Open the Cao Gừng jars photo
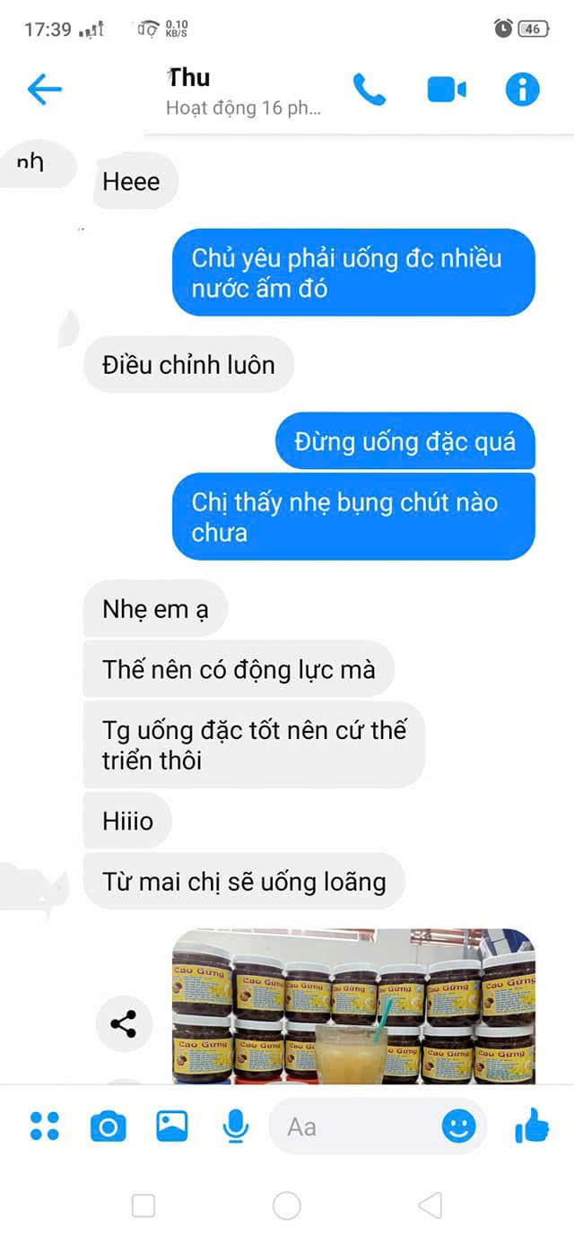Viewport: 574px width, 1244px height. (x=353, y=1006)
